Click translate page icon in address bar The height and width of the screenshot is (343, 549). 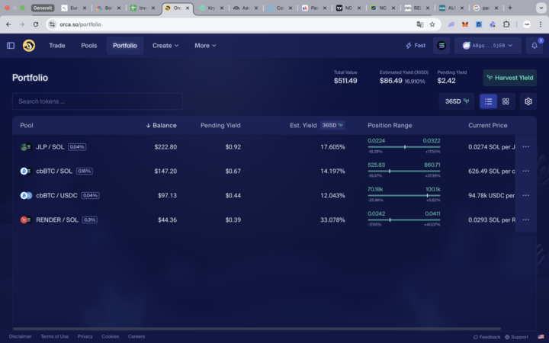coord(420,24)
